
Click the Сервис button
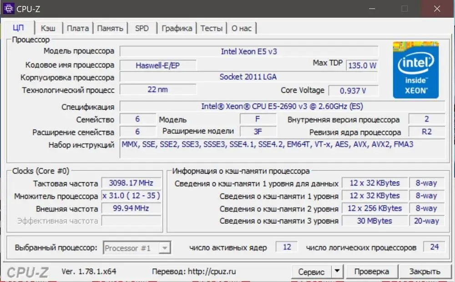click(x=311, y=272)
